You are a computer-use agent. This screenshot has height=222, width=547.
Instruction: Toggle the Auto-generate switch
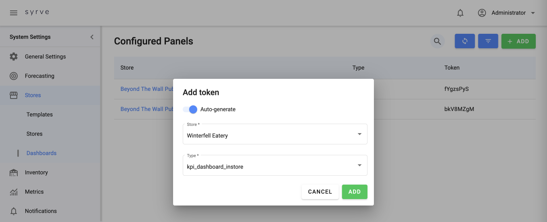coord(190,109)
